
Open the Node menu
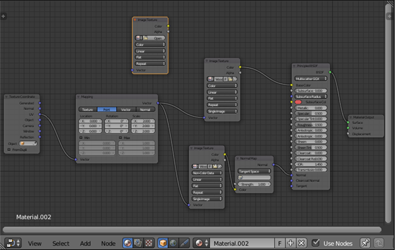[x=108, y=243]
